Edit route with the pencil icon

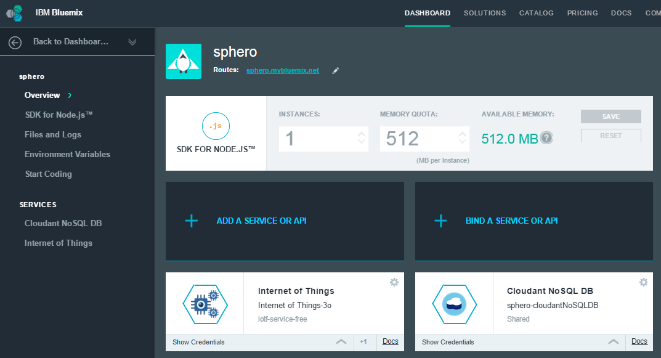pyautogui.click(x=336, y=71)
